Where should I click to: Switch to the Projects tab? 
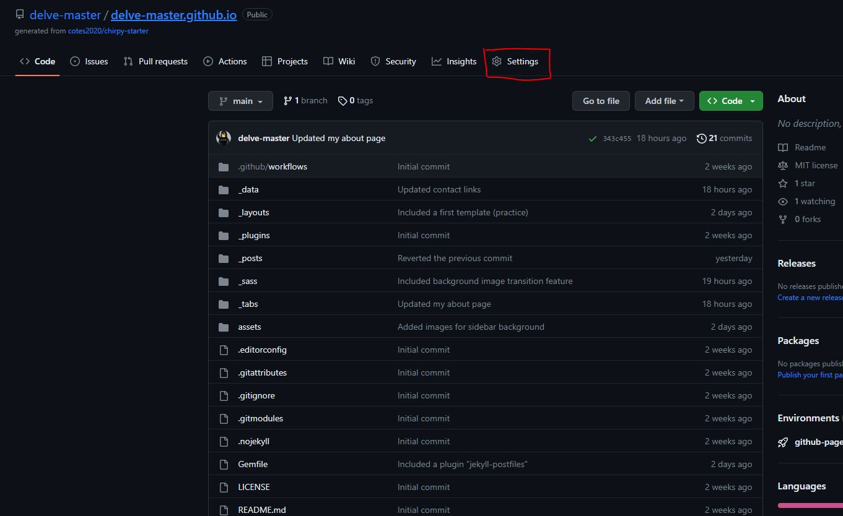[285, 61]
